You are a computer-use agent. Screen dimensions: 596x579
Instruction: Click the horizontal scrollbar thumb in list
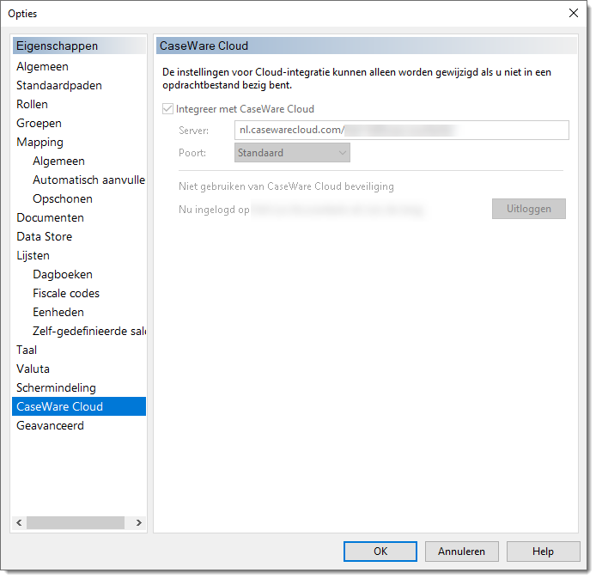point(76,523)
